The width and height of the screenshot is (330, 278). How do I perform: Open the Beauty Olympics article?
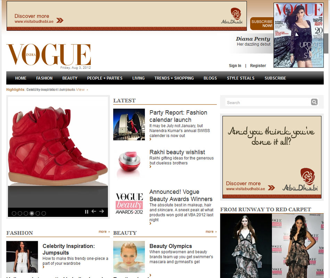click(x=171, y=246)
